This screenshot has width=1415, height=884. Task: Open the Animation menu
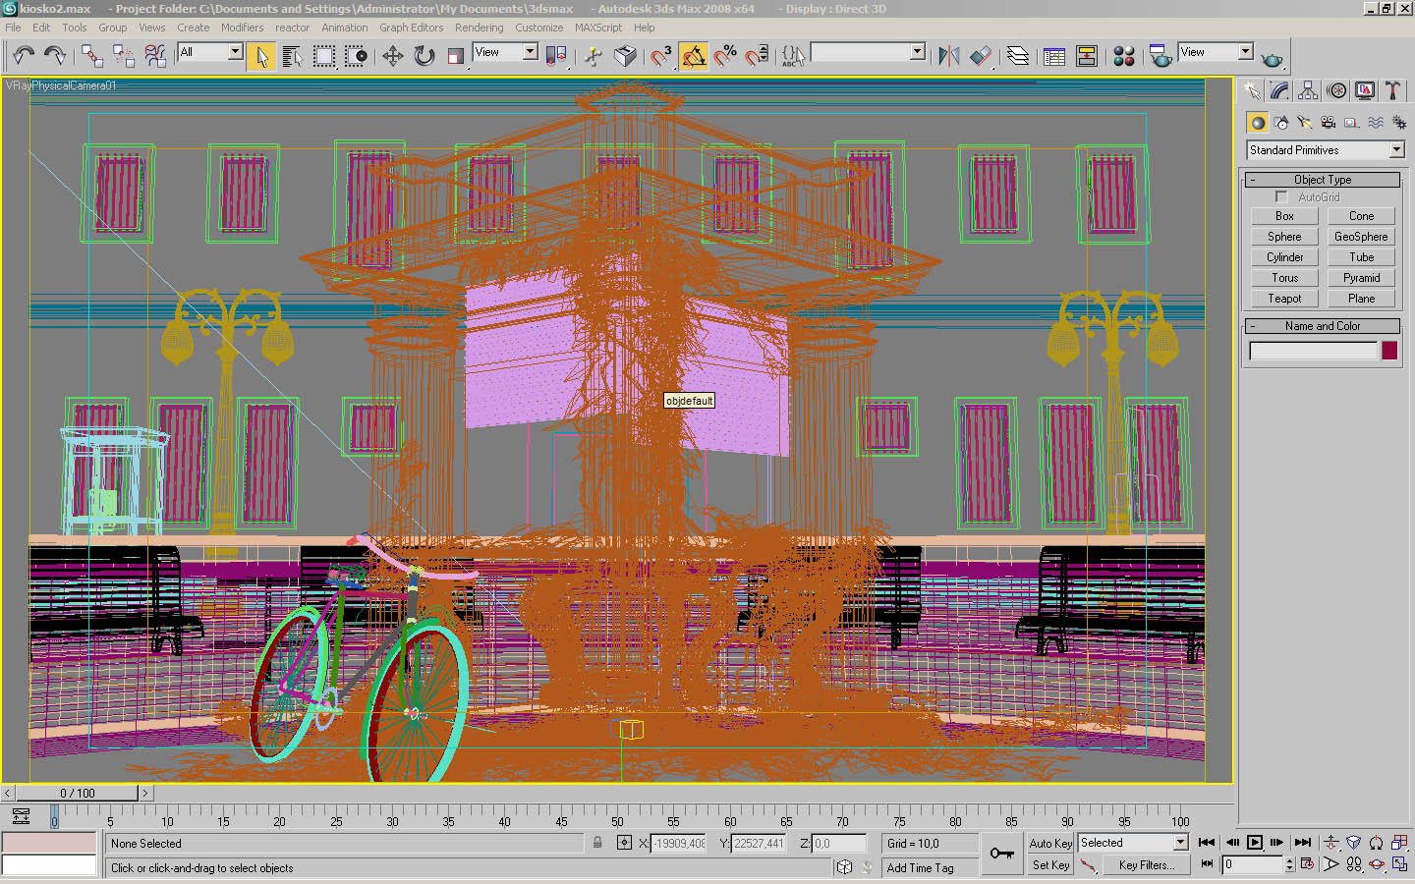pyautogui.click(x=345, y=28)
